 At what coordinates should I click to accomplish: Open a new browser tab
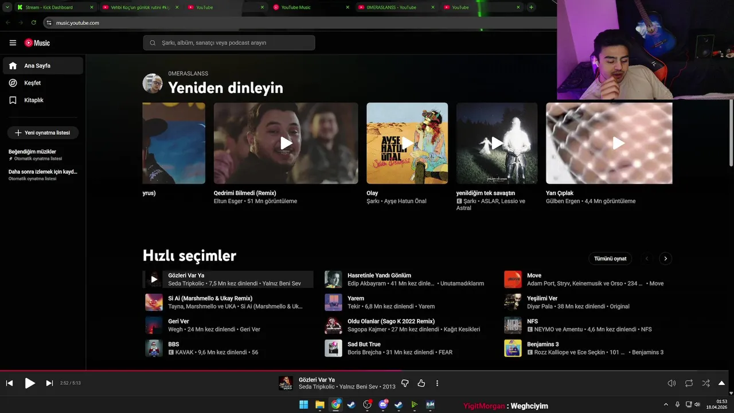(531, 7)
